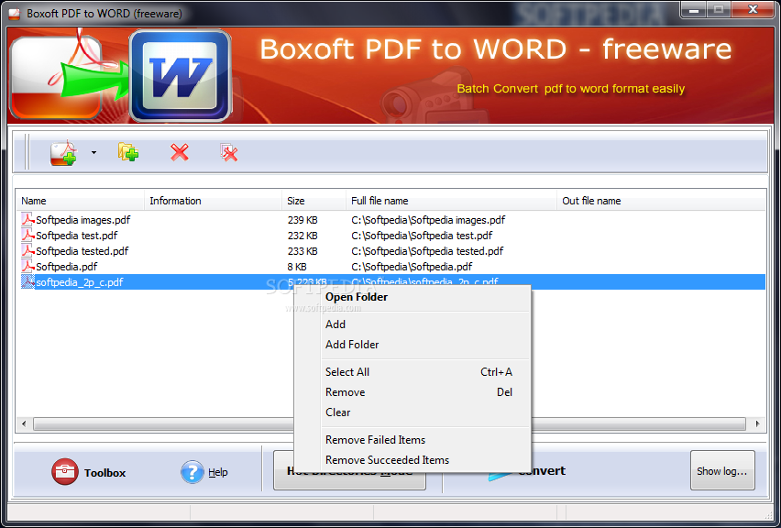The image size is (781, 528).
Task: Click the blue question mark Help icon
Action: [192, 472]
